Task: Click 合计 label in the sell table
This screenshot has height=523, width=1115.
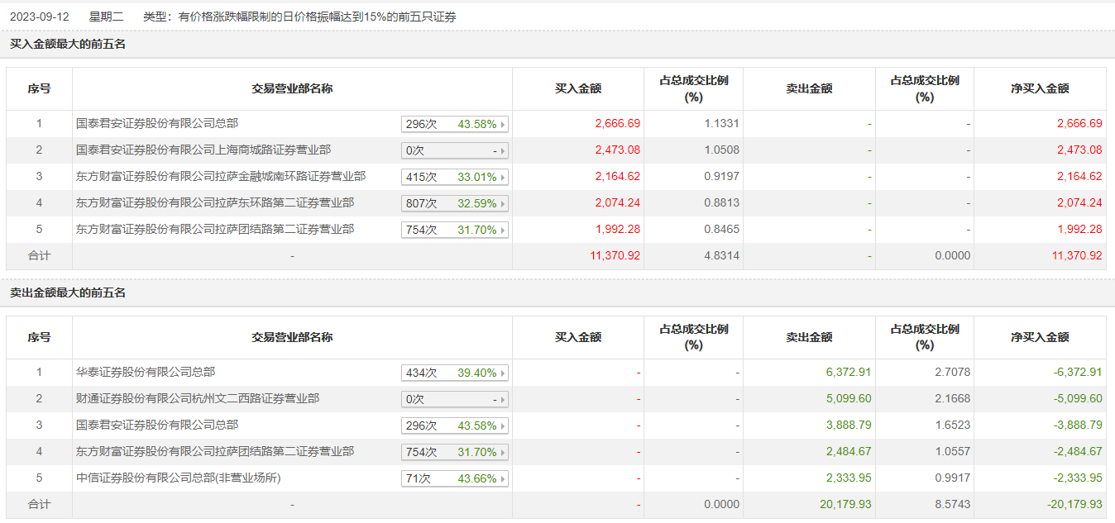Action: [39, 505]
